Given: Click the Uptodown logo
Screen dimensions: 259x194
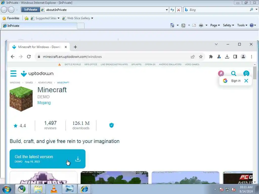Looking at the screenshot, I should point(37,74).
